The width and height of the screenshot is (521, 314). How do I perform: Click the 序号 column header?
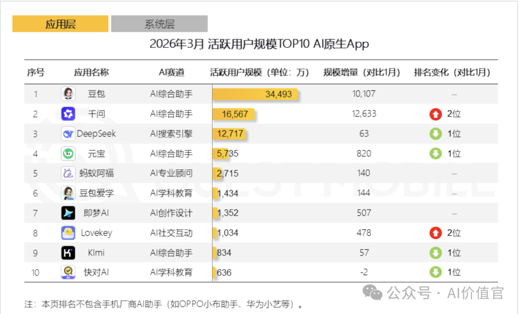pos(36,72)
